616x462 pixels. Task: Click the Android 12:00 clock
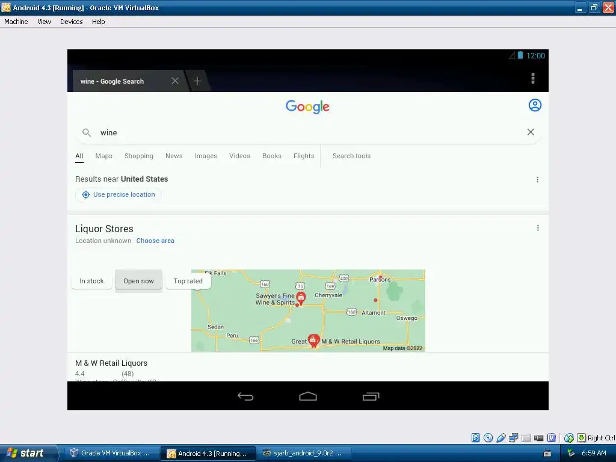coord(535,56)
